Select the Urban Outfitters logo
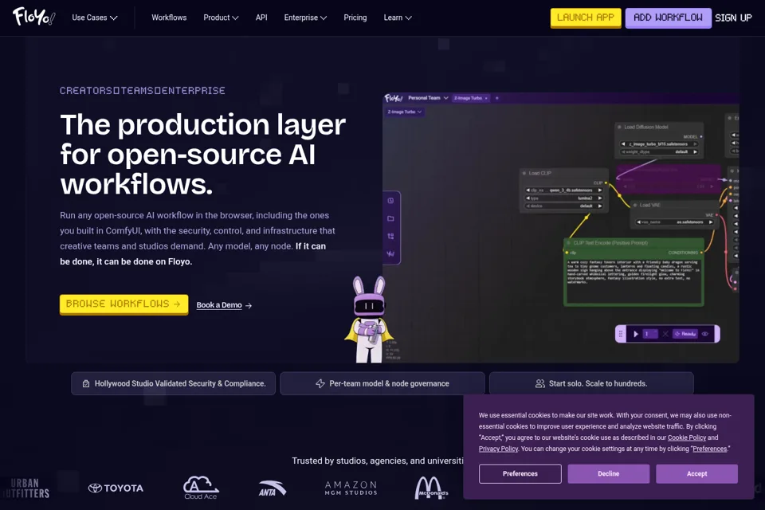Viewport: 765px width, 510px height. point(25,488)
